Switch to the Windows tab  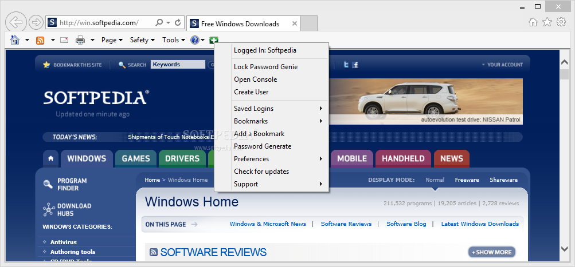coord(87,158)
